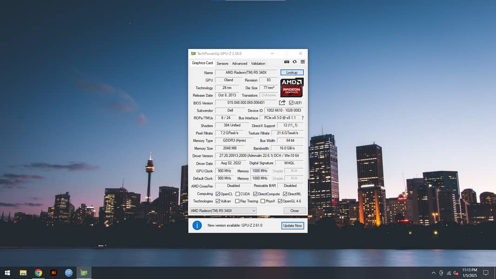
Task: Click the Bus Interface value PCIe x8 3.0
Action: 280,118
